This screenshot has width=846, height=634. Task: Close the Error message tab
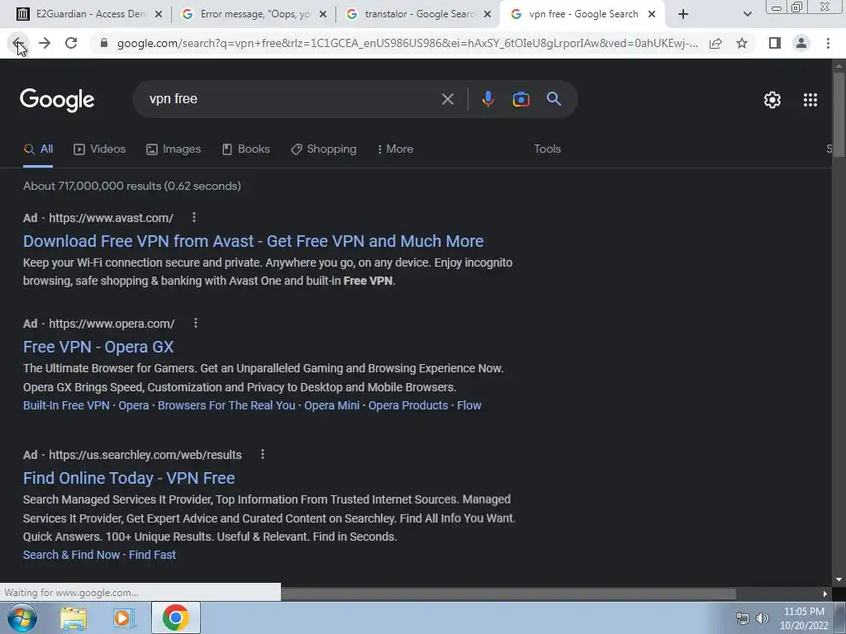click(x=323, y=15)
